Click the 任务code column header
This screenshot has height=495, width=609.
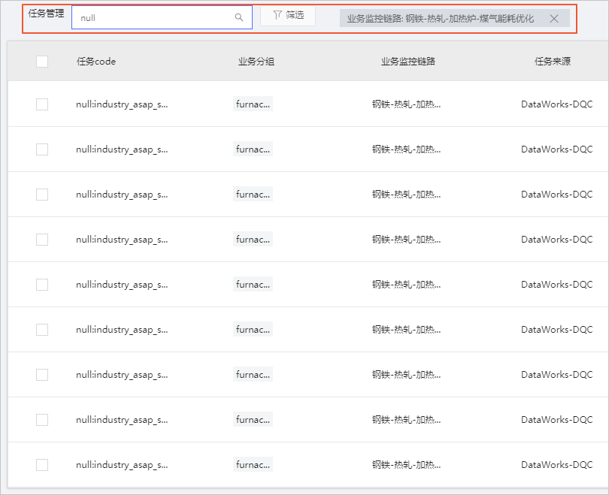click(x=96, y=62)
